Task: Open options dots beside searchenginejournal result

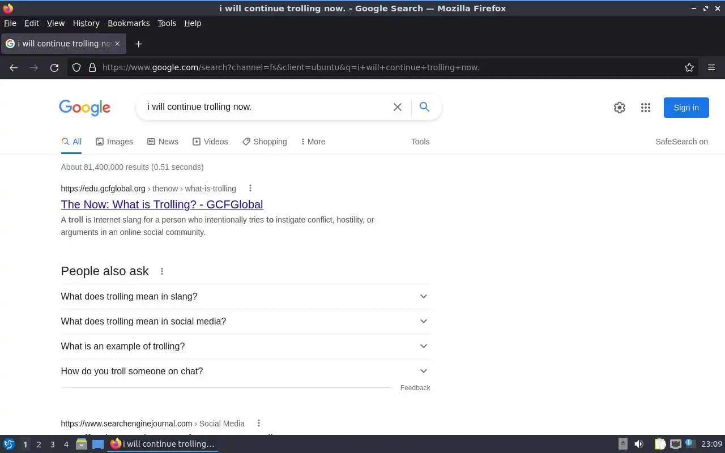Action: [259, 424]
